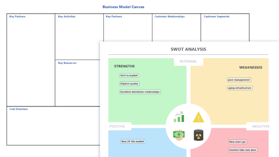Click the Customer Relationships cell heading
The height and width of the screenshot is (157, 279).
pyautogui.click(x=170, y=16)
